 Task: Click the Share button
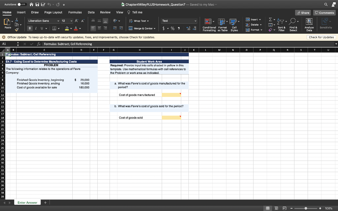[303, 13]
